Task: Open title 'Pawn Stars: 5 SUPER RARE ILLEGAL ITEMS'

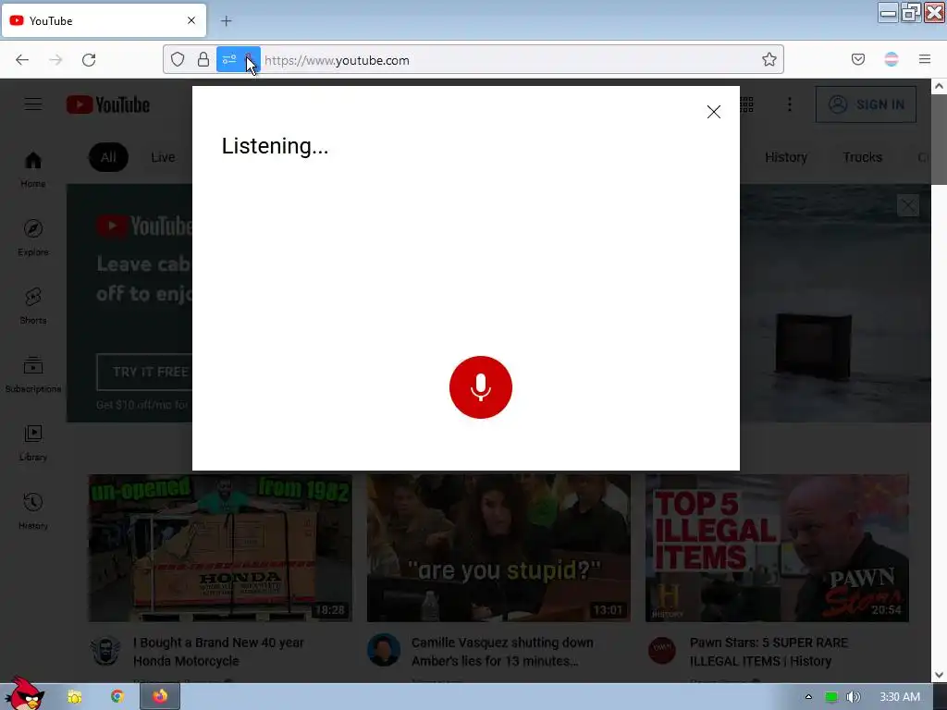Action: (769, 652)
